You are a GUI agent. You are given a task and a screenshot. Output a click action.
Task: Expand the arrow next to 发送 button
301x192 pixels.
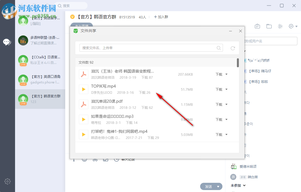(x=218, y=186)
